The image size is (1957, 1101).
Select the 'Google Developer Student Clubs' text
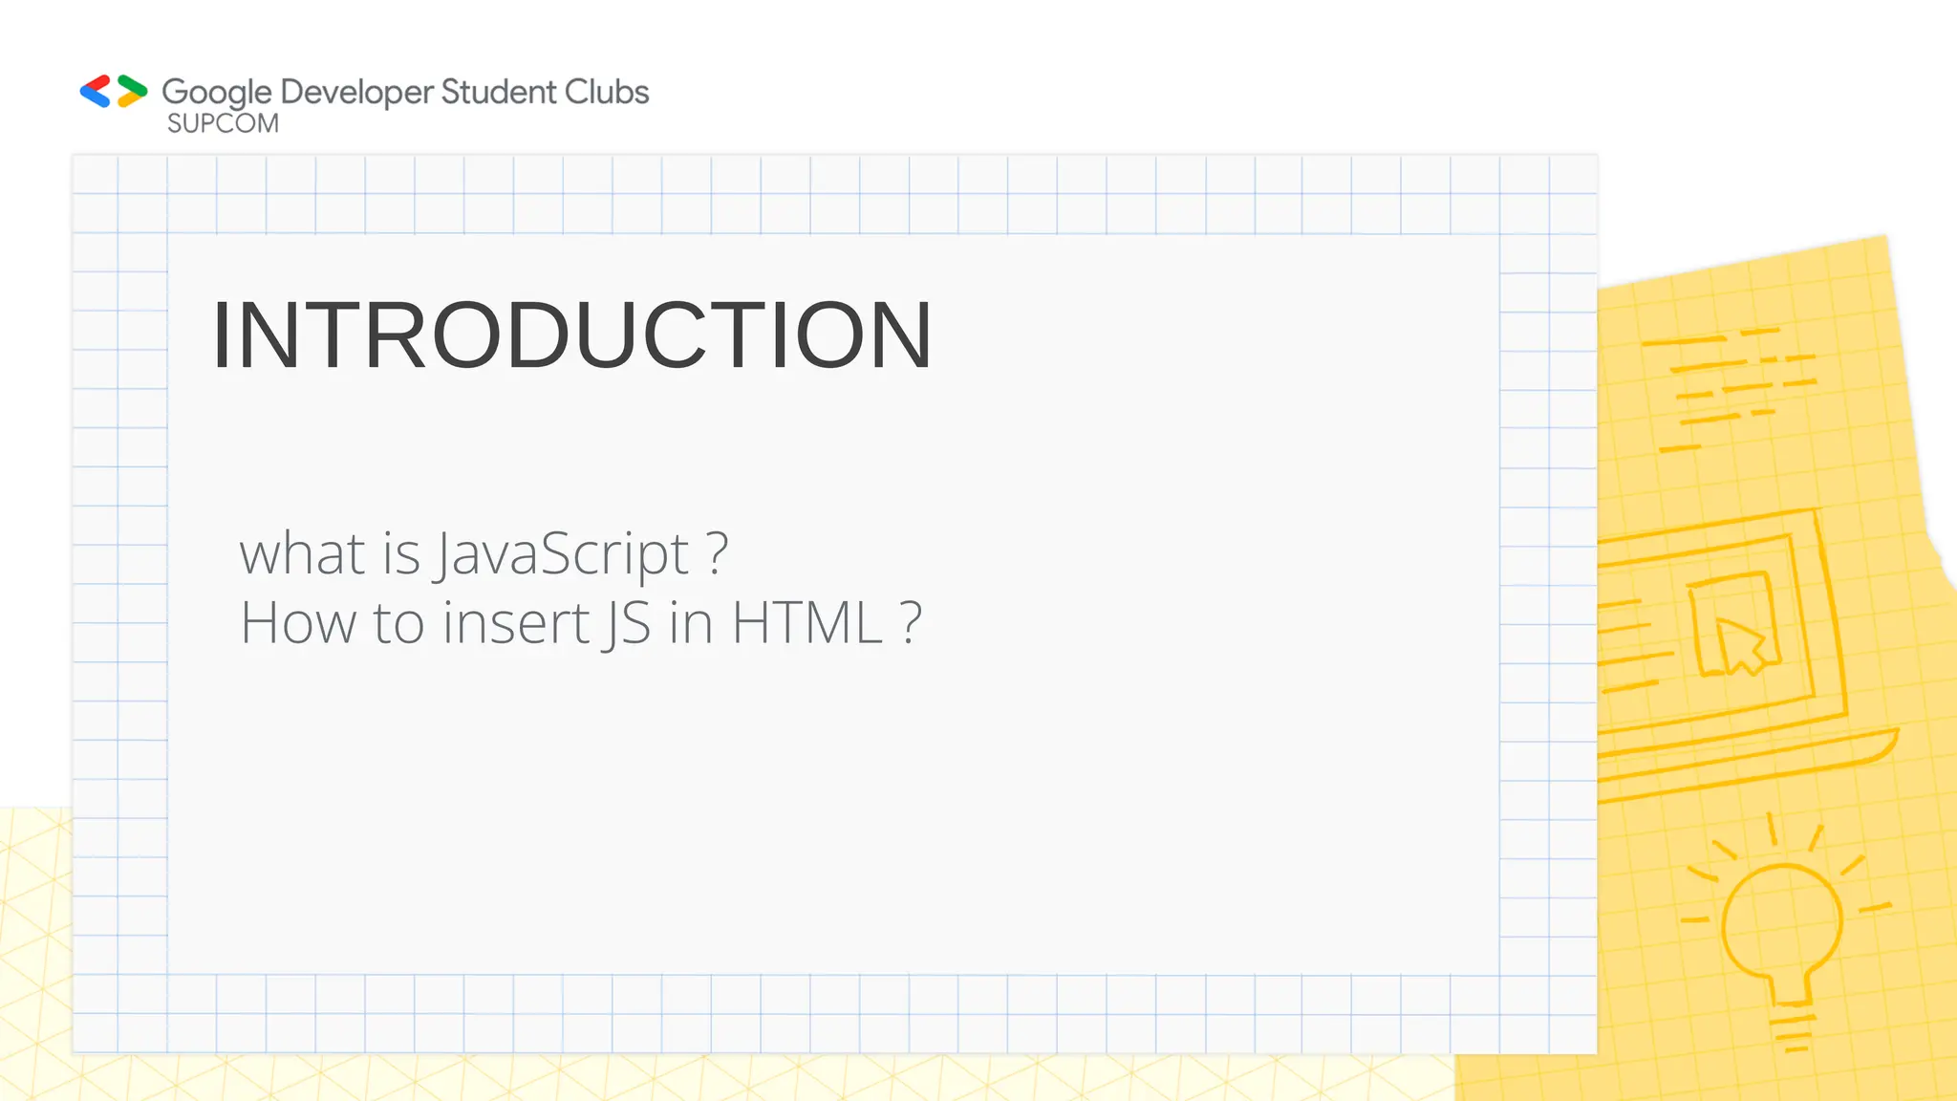coord(405,93)
